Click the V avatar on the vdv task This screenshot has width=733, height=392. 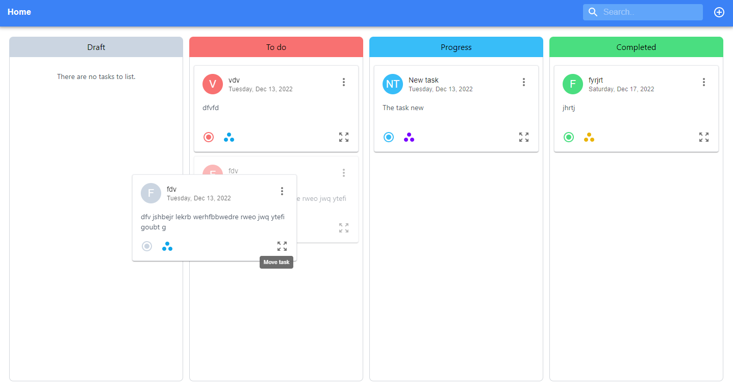point(213,84)
